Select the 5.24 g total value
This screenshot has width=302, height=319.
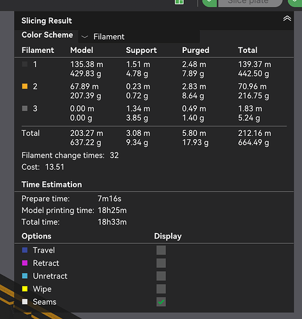[249, 118]
